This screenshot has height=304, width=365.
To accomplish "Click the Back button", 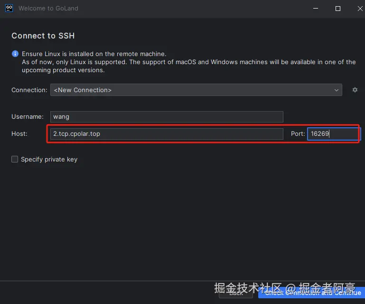I will pos(236,293).
